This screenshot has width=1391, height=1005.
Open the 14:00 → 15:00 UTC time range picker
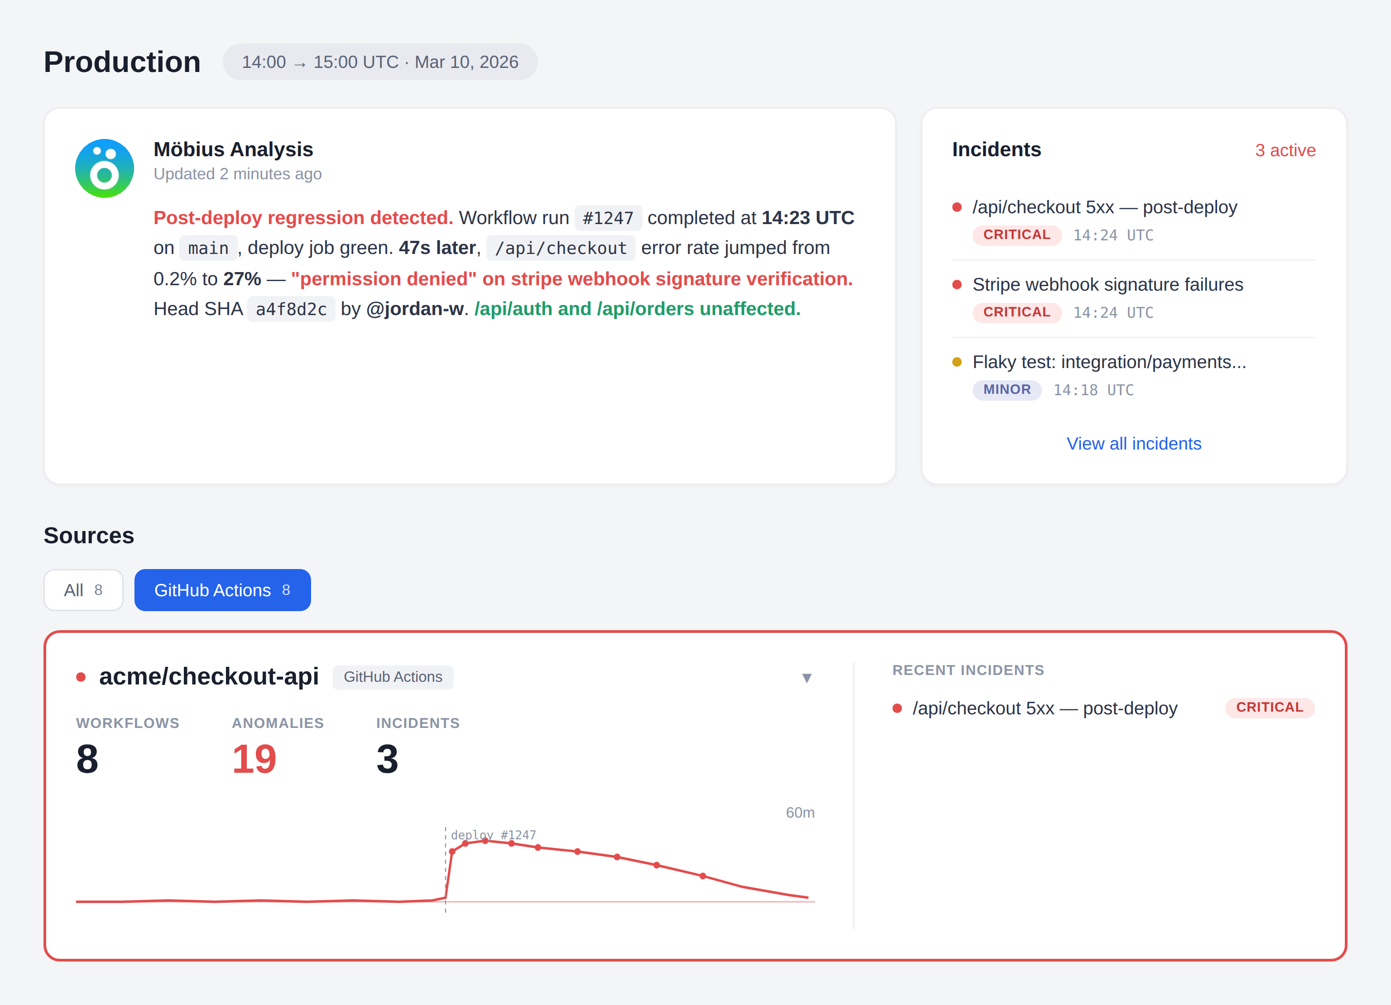coord(379,62)
